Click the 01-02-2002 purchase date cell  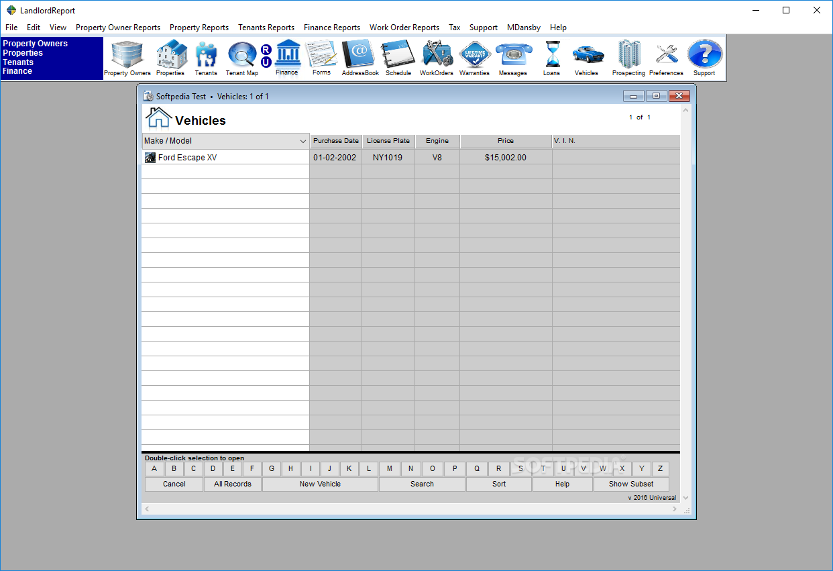point(336,158)
